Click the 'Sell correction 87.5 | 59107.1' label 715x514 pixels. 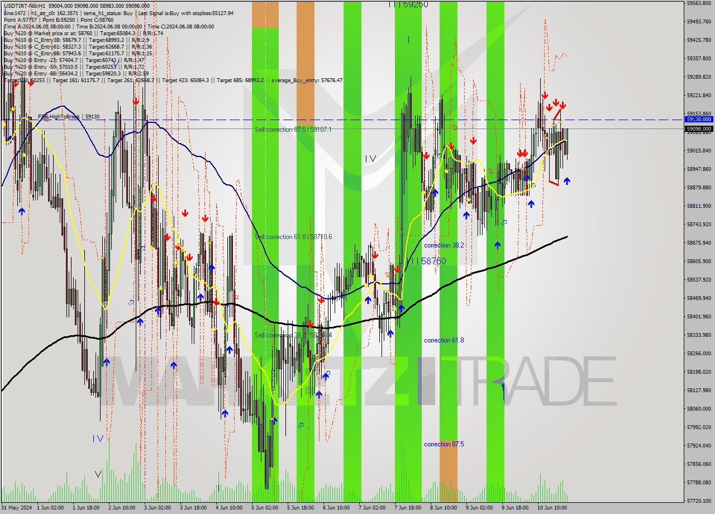click(293, 130)
